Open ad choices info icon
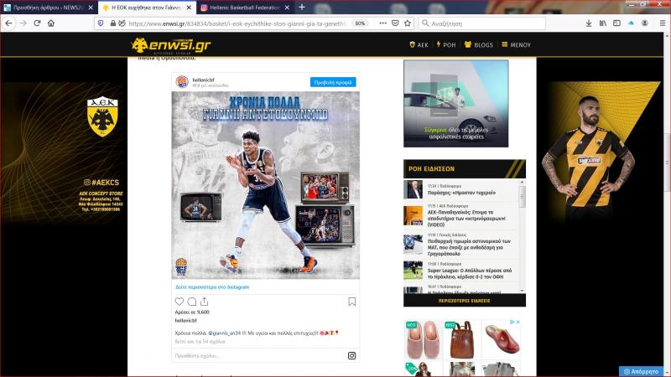This screenshot has height=377, width=671. click(512, 322)
